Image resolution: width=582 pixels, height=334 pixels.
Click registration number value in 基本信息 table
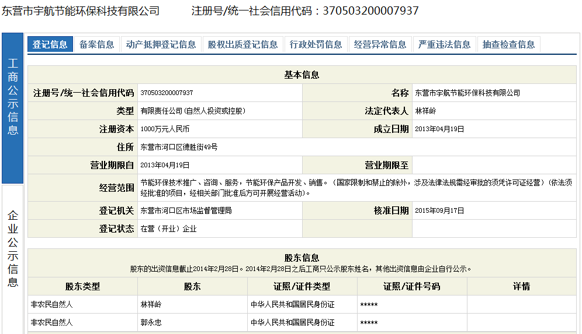167,93
